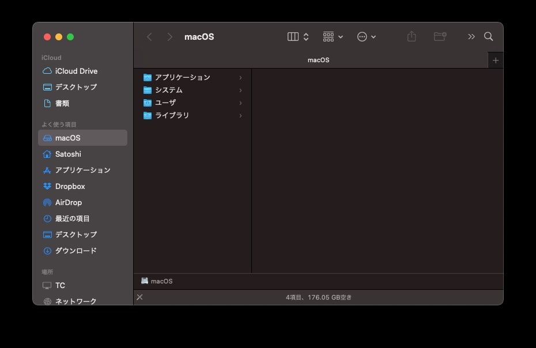Image resolution: width=536 pixels, height=348 pixels.
Task: Open ダウンロード in the sidebar
Action: pyautogui.click(x=76, y=251)
